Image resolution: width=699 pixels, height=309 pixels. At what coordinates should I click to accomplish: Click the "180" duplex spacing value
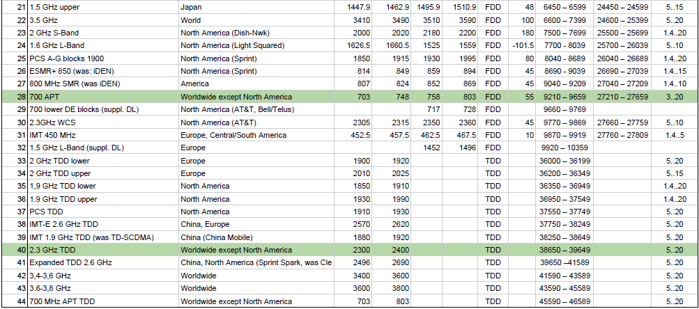tap(528, 33)
